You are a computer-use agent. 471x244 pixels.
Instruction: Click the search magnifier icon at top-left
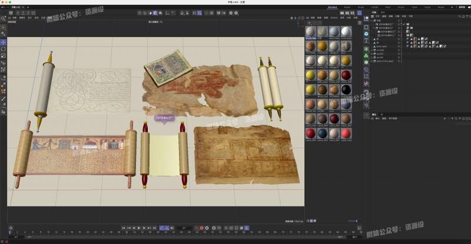(4, 18)
